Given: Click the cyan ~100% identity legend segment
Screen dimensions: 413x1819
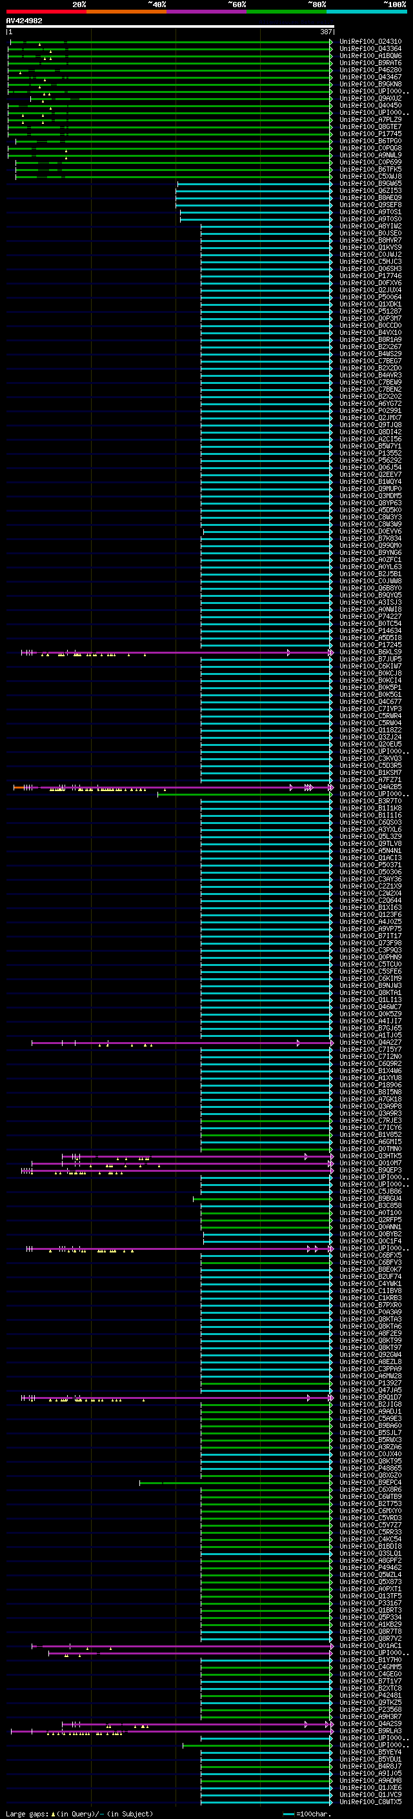Looking at the screenshot, I should tap(367, 12).
